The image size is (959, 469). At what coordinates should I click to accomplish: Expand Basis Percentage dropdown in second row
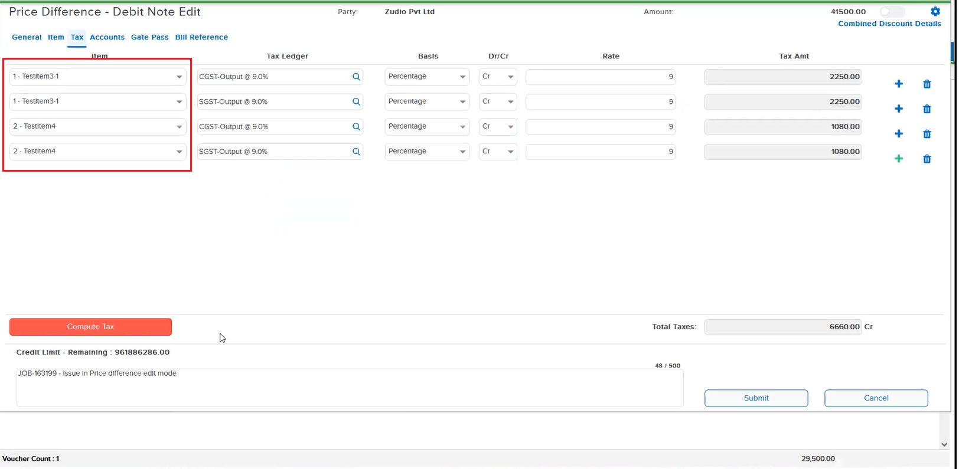coord(427,101)
